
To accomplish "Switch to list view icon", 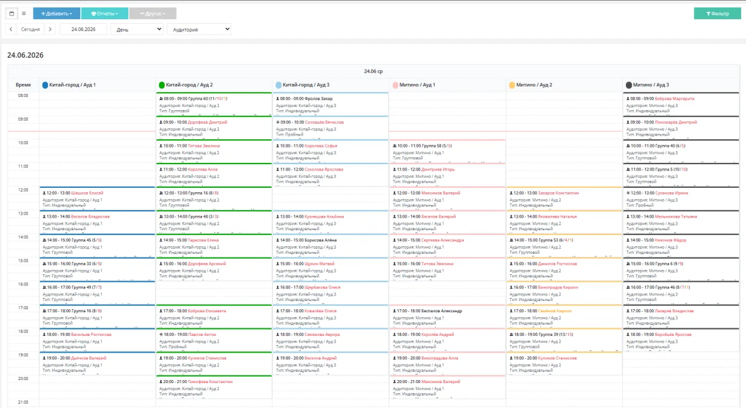I will click(24, 13).
